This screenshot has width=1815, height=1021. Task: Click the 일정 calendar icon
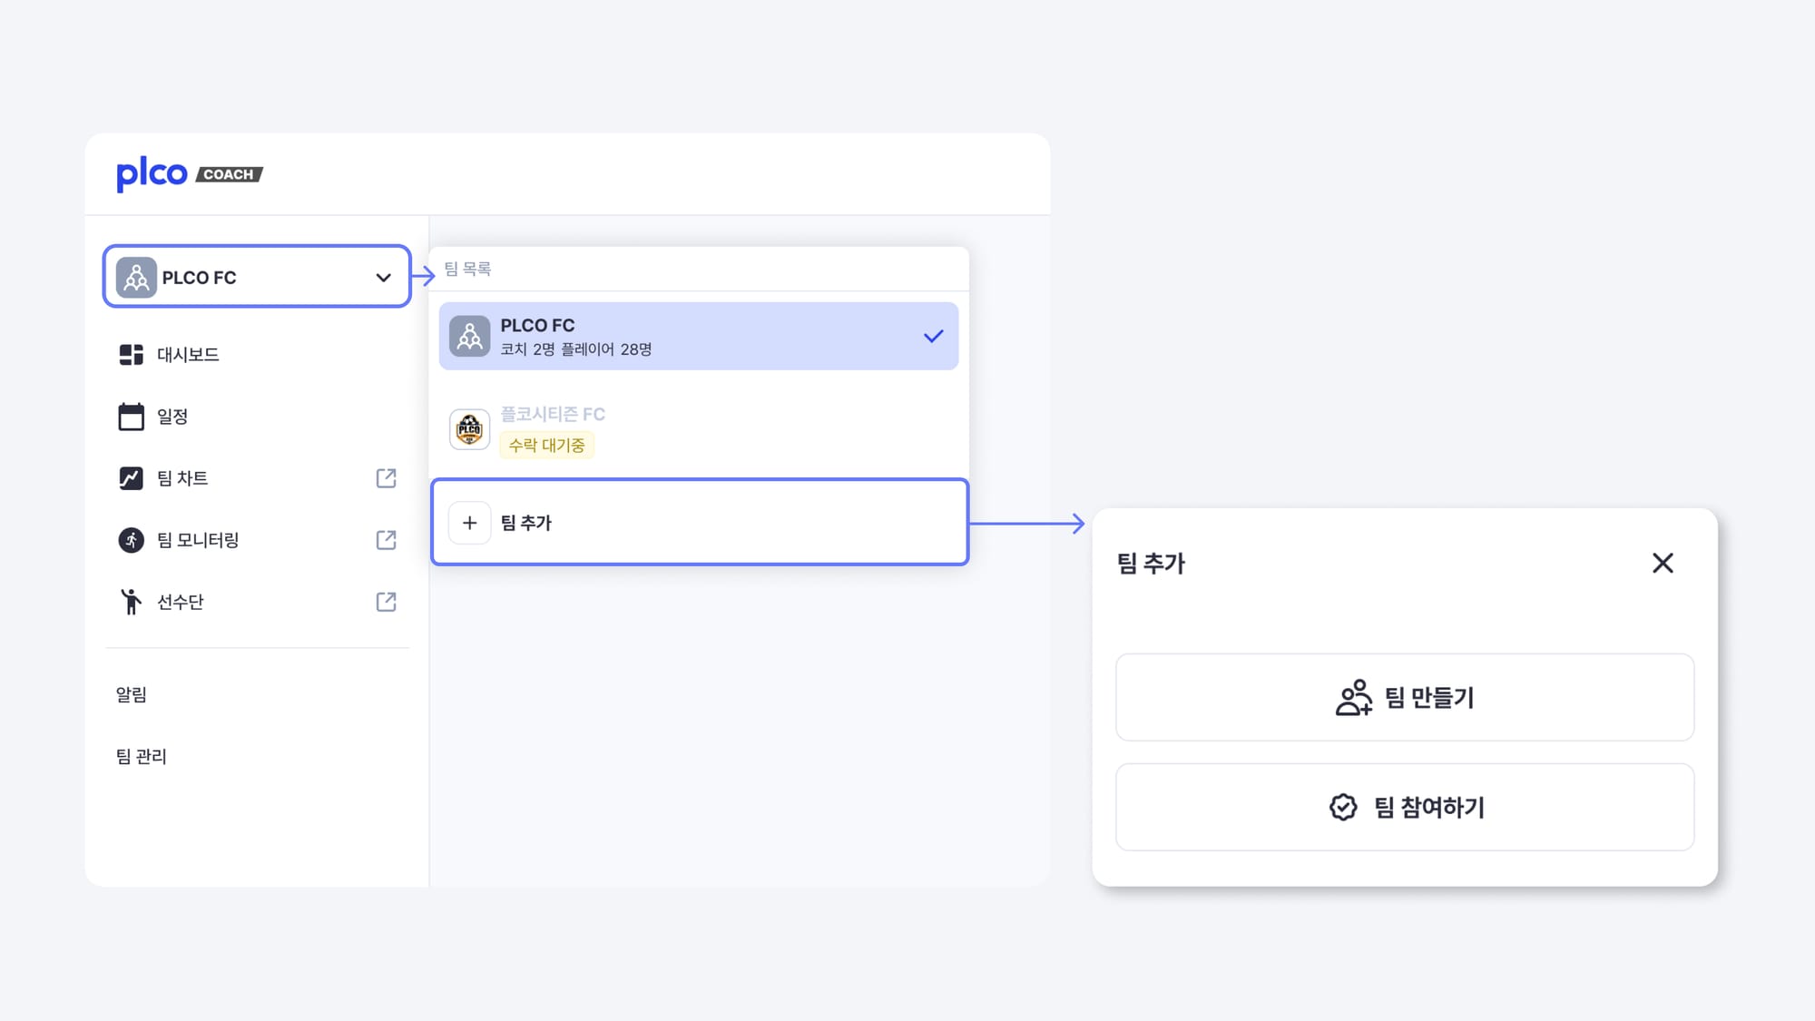[x=131, y=417]
